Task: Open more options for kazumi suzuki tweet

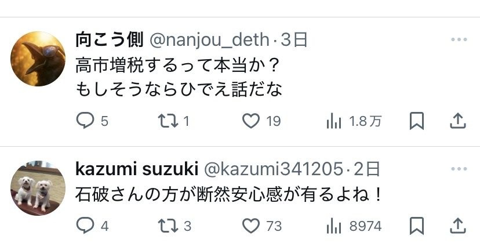Action: pos(459,169)
